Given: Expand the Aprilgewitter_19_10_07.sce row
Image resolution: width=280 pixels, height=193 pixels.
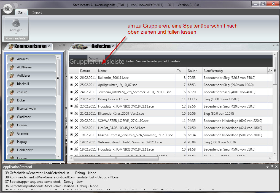Looking at the screenshot, I should pyautogui.click(x=72, y=85).
